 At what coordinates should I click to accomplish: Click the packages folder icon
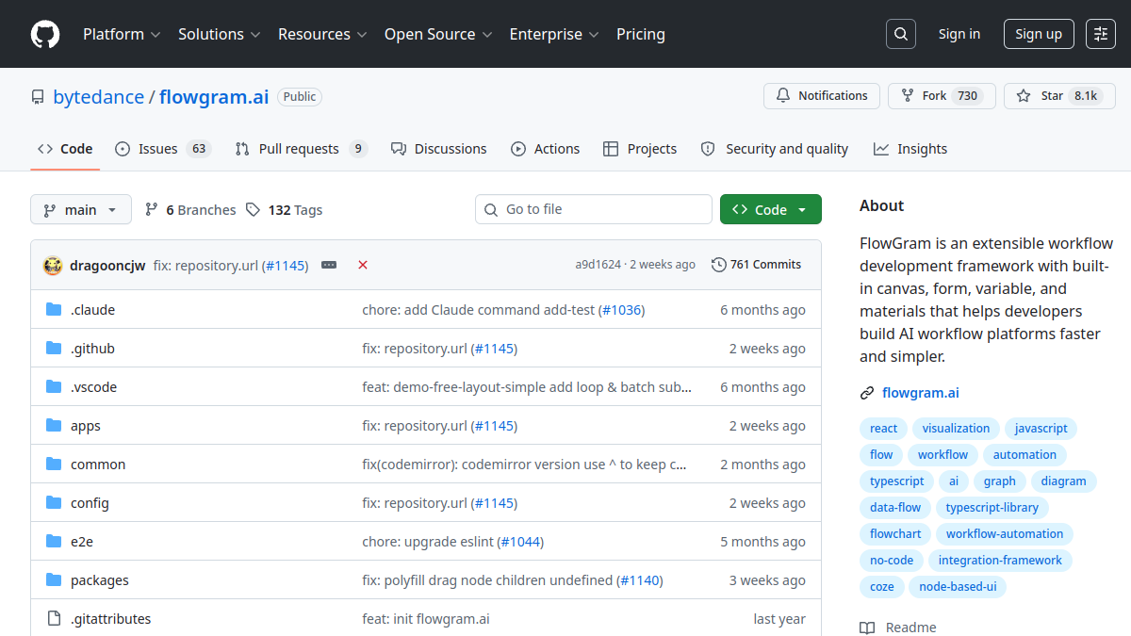(x=54, y=580)
